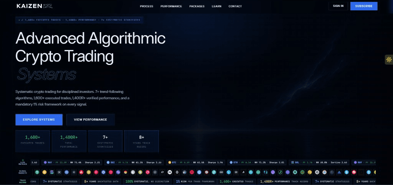The image size is (393, 185).
Task: Click the 'Advanced Algorithmic Crypto Trading' headline
Action: pyautogui.click(x=91, y=47)
